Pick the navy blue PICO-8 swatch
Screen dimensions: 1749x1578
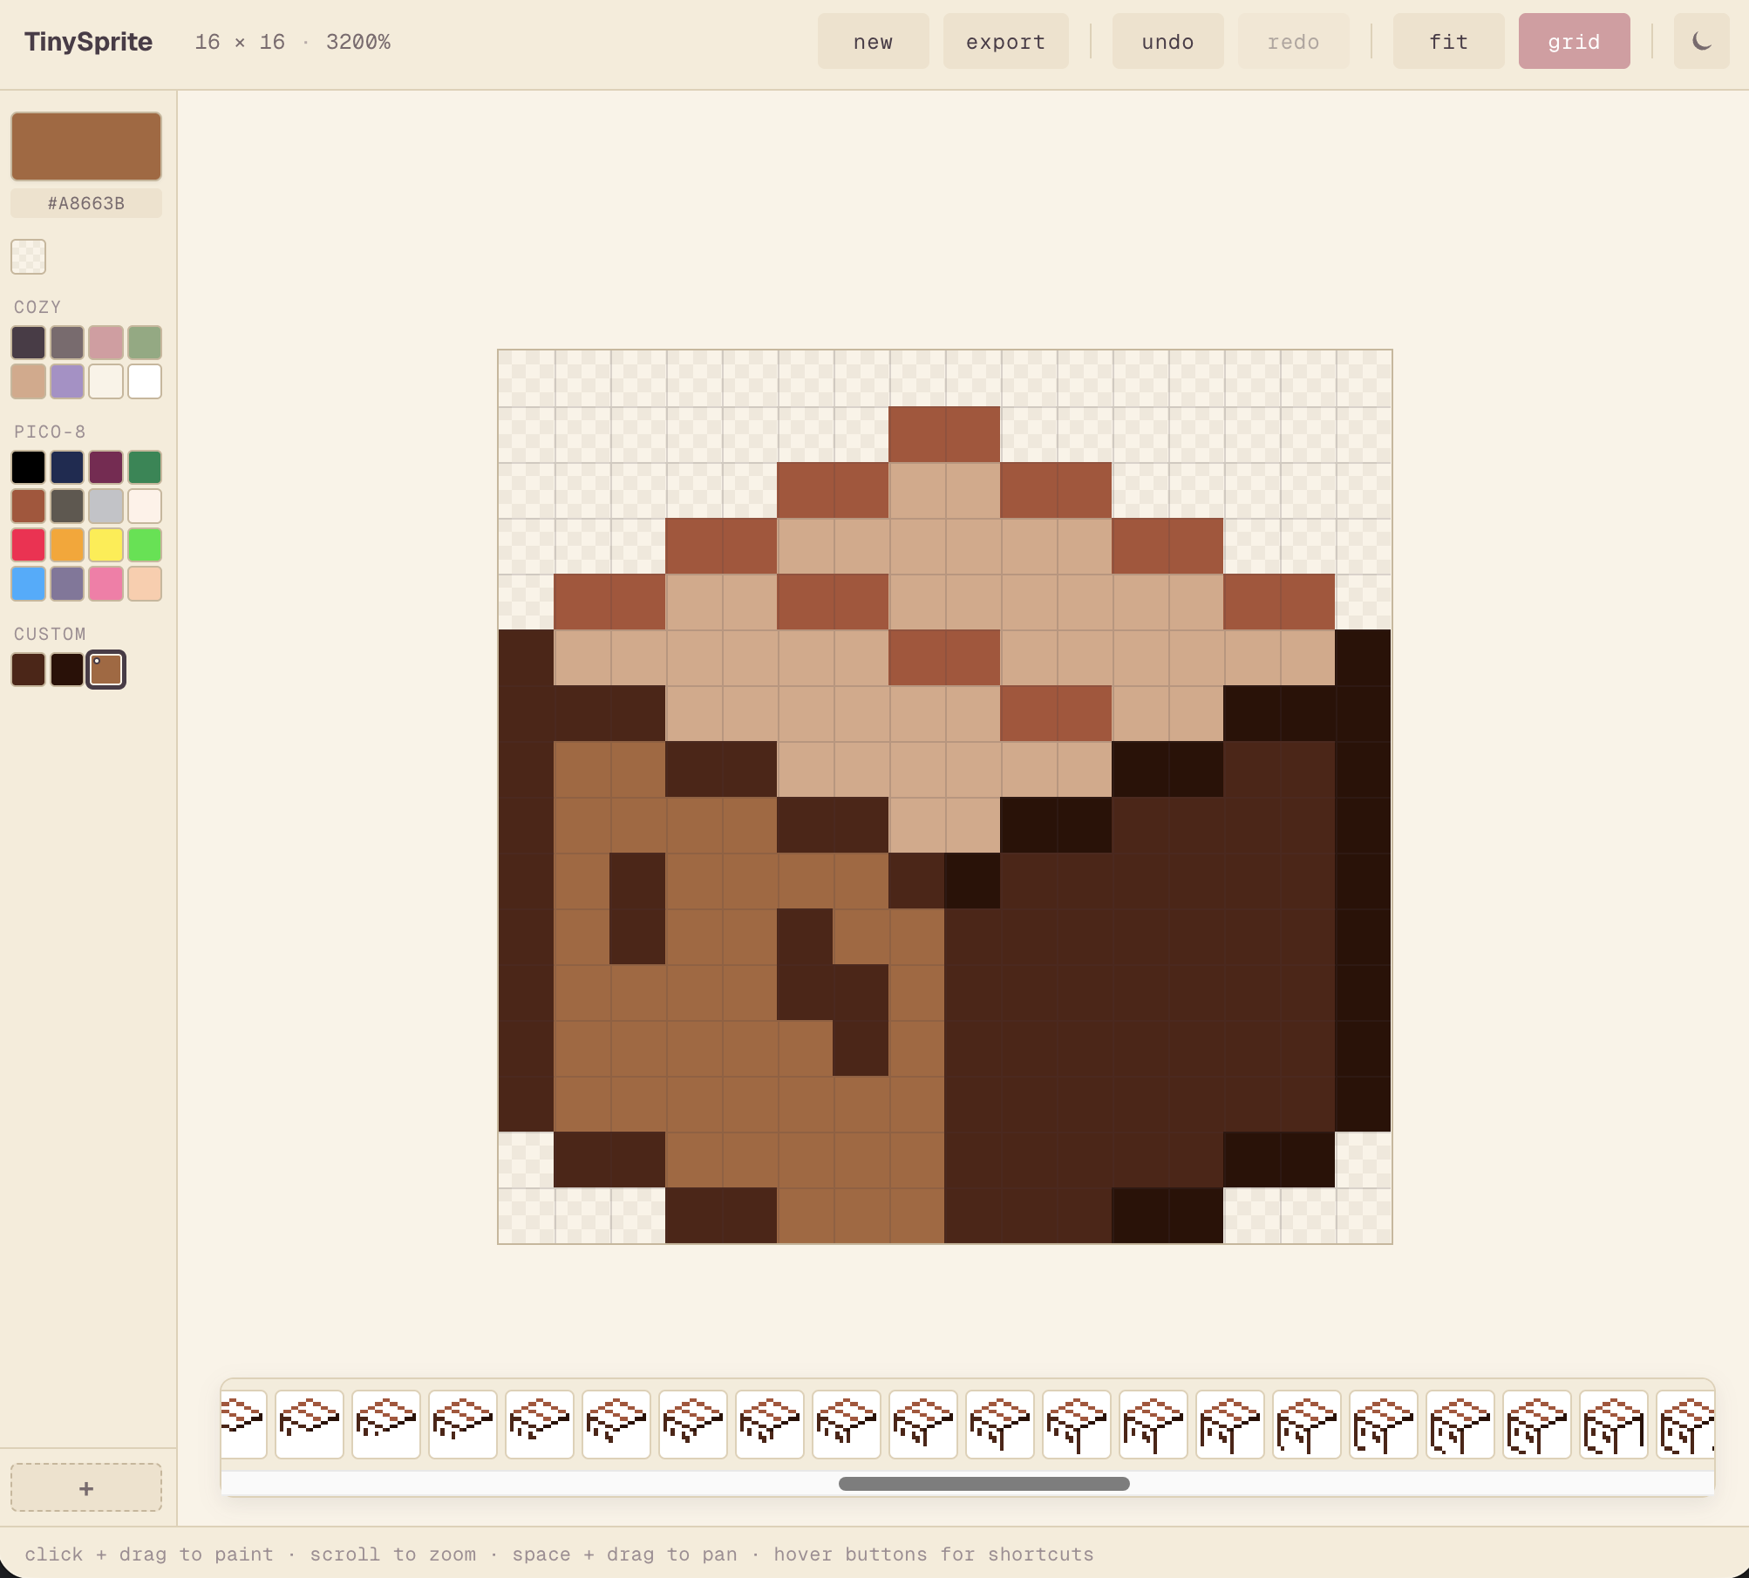point(67,467)
